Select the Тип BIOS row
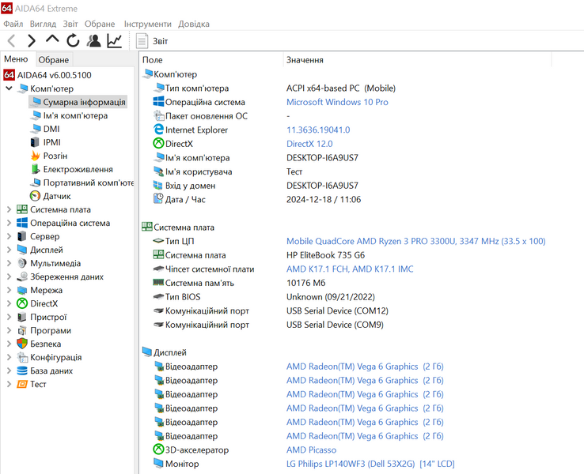The image size is (584, 474). [183, 297]
